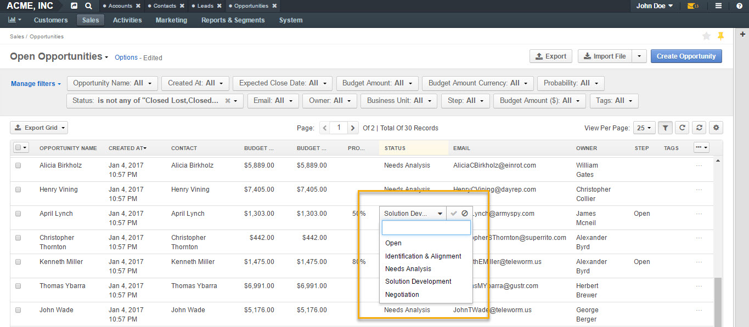This screenshot has height=327, width=749.
Task: Open the help question mark icon
Action: pos(739,6)
